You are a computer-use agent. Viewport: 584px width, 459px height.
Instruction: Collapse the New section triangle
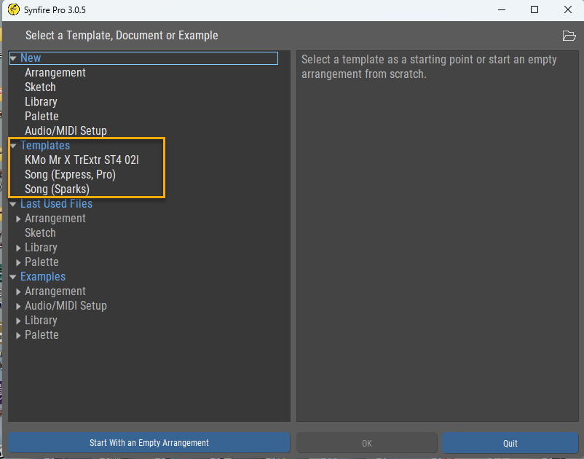(x=13, y=58)
